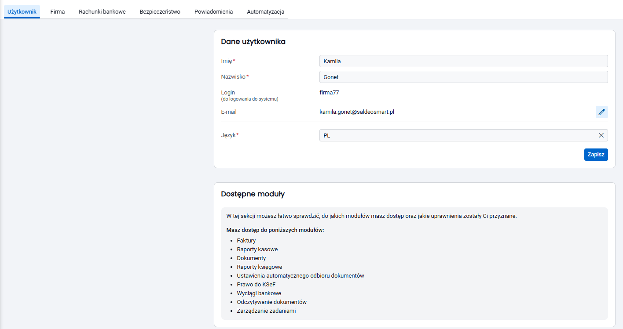
Task: Click the Prawo do KSeF entry
Action: pyautogui.click(x=256, y=285)
